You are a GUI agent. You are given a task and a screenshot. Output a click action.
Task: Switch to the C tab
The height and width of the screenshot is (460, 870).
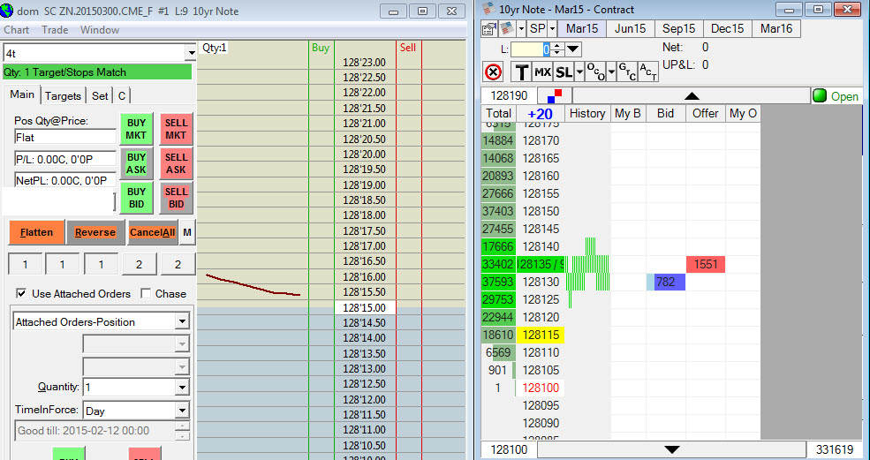[x=122, y=96]
